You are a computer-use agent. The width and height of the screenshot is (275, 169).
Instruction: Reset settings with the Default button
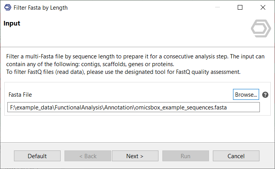point(37,156)
